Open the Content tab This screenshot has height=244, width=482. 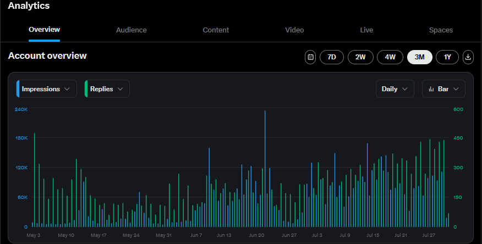[x=216, y=30]
